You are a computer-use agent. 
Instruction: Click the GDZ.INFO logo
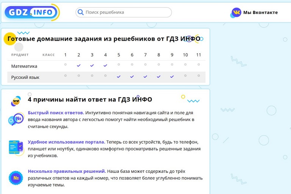point(31,13)
